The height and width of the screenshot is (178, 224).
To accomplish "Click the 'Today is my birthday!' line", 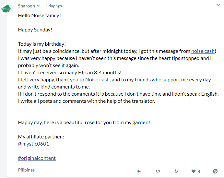I will [42, 44].
